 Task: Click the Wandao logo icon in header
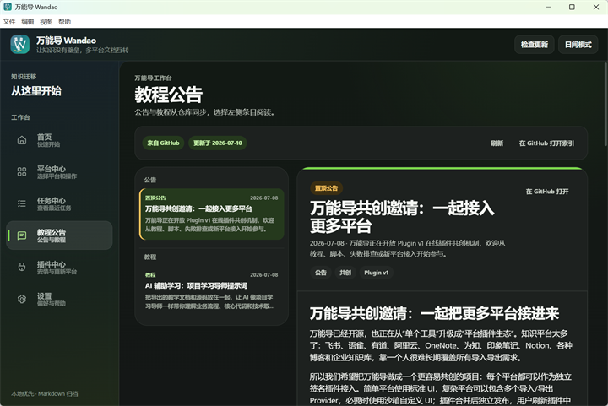(19, 44)
